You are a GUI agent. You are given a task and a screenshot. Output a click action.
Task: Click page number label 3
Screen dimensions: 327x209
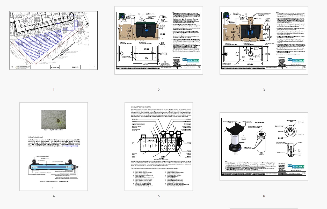[264, 90]
